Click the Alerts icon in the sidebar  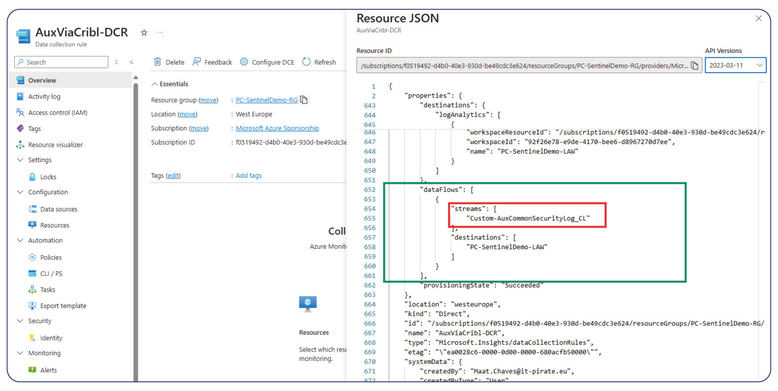32,370
